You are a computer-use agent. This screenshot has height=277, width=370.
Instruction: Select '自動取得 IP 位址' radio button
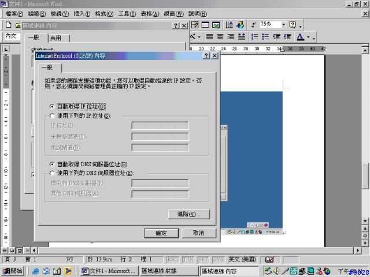52,107
